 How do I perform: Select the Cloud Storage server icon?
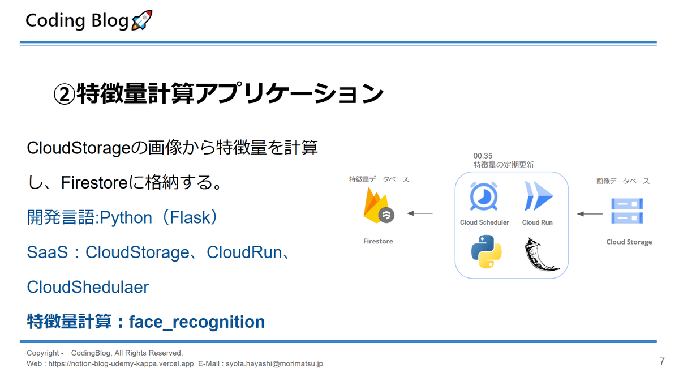(x=628, y=212)
